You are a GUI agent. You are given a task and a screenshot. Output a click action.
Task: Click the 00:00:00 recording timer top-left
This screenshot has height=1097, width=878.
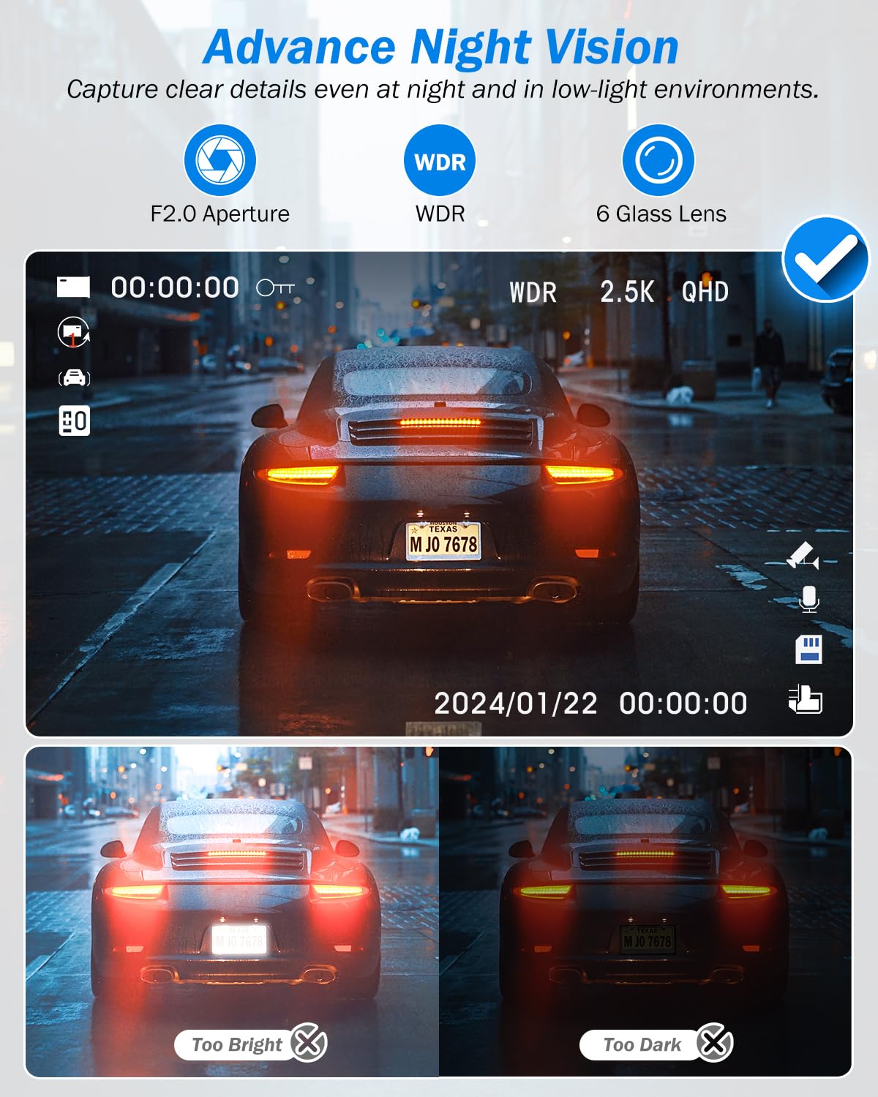[175, 287]
